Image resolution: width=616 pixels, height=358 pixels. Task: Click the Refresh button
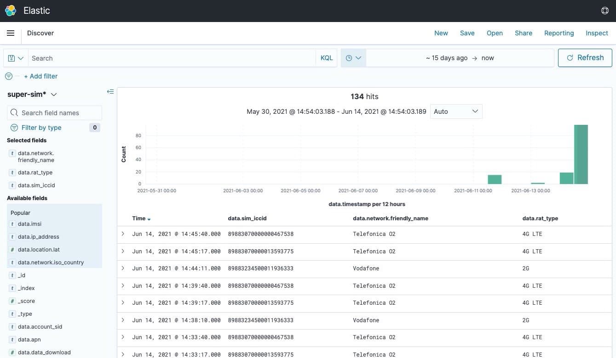point(585,58)
